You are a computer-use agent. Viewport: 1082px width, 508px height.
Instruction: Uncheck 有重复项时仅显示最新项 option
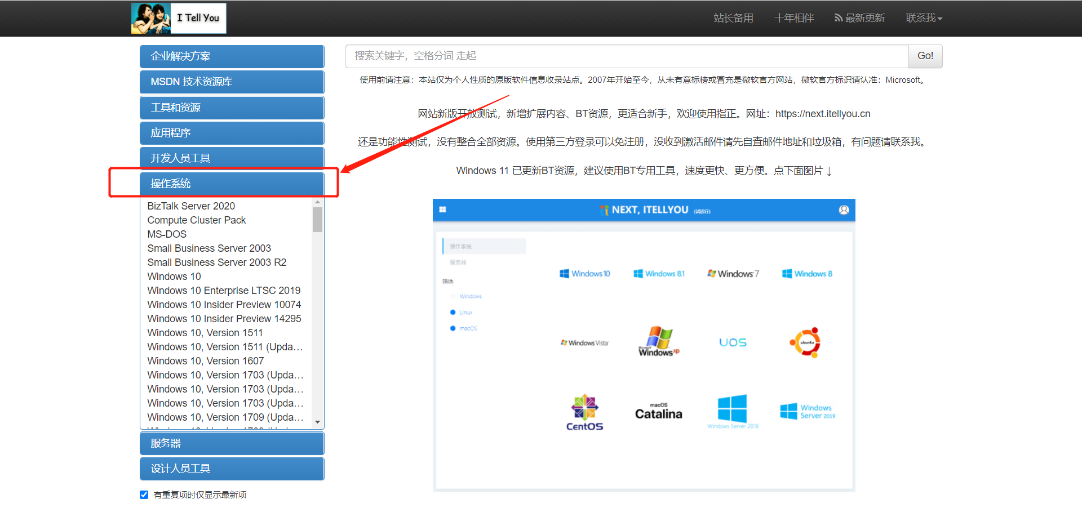144,494
